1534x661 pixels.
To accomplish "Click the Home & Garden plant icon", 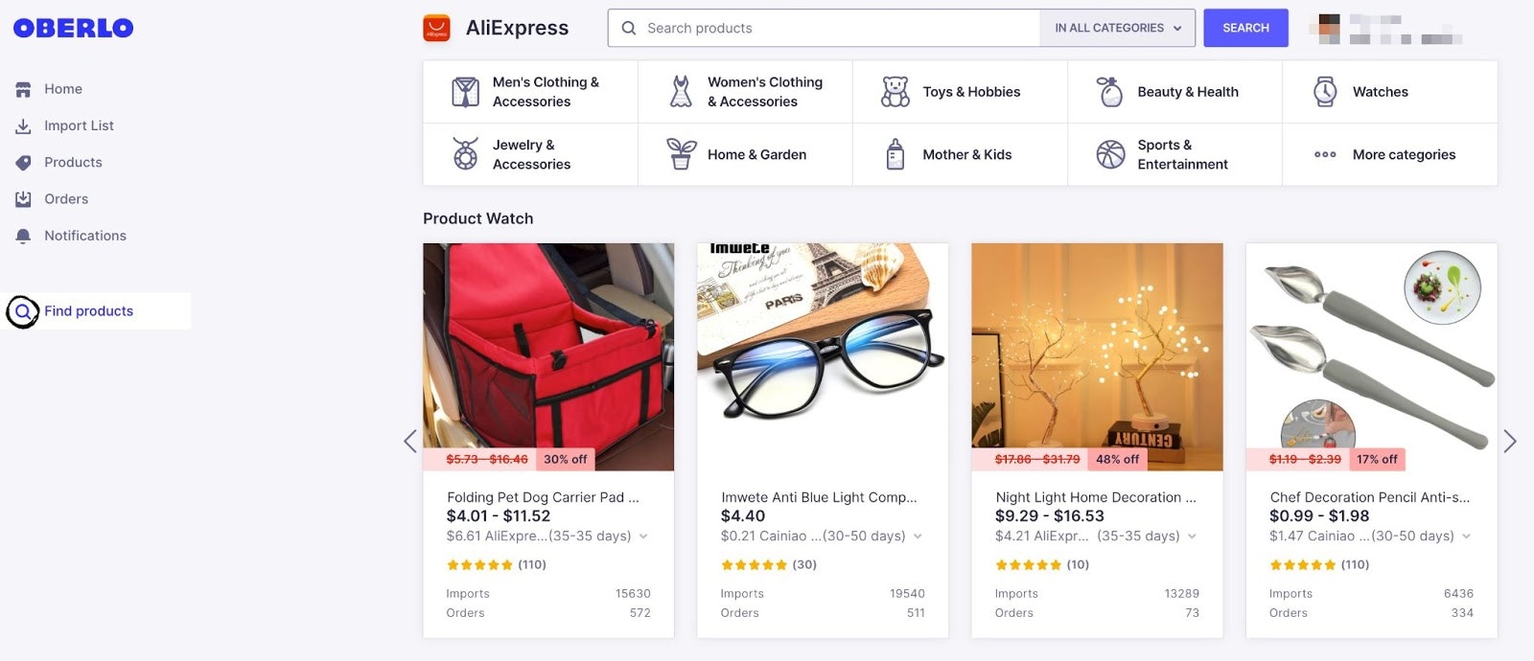I will pyautogui.click(x=681, y=154).
